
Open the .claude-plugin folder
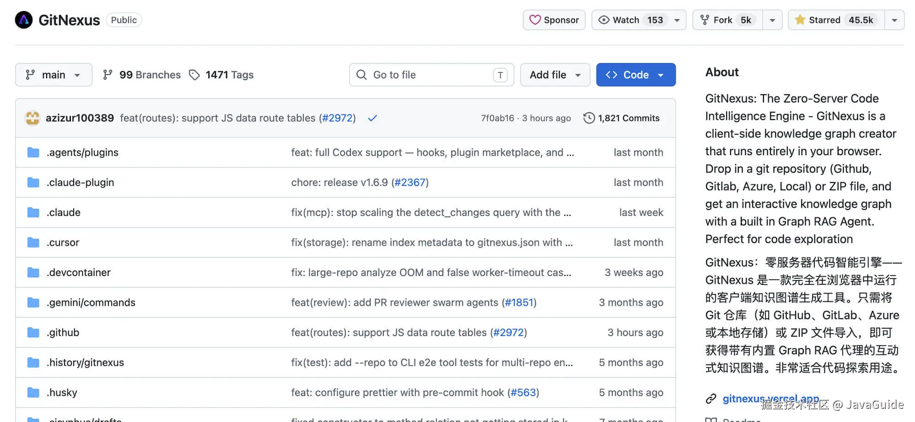[x=80, y=183]
